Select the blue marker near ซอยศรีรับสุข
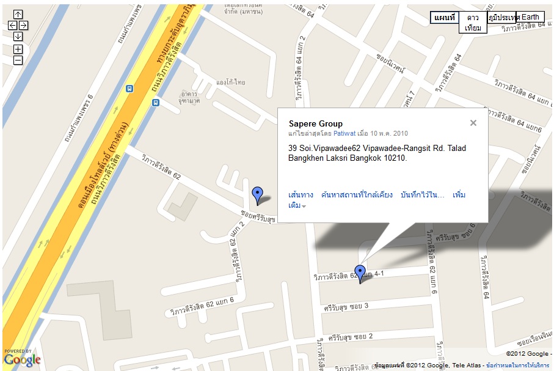Viewport: 554px width, 371px height. click(x=258, y=196)
